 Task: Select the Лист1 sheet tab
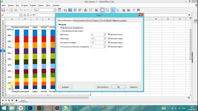coord(23,101)
